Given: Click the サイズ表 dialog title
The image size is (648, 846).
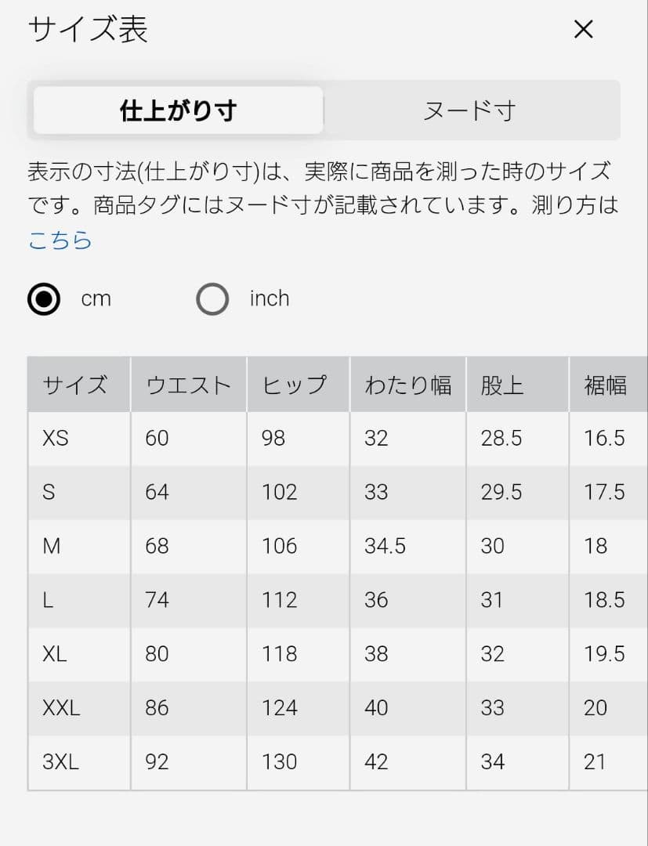Looking at the screenshot, I should [88, 29].
